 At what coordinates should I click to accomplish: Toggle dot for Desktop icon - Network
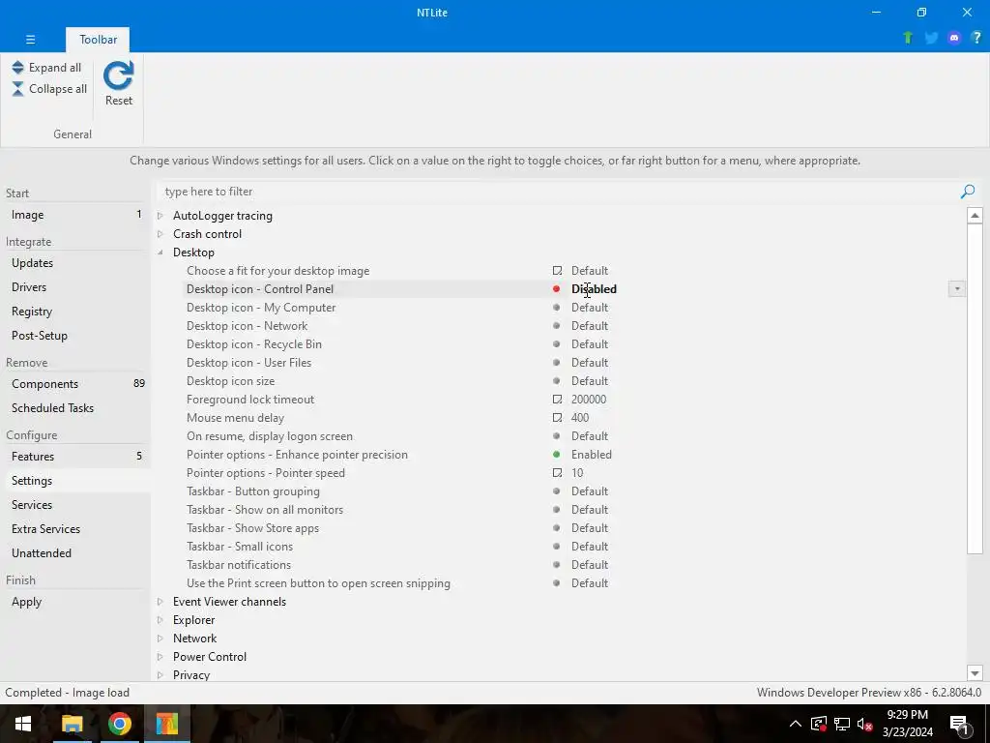coord(556,325)
